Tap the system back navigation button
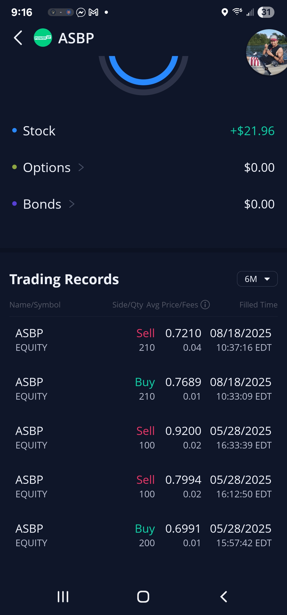The image size is (287, 615). pos(224,597)
